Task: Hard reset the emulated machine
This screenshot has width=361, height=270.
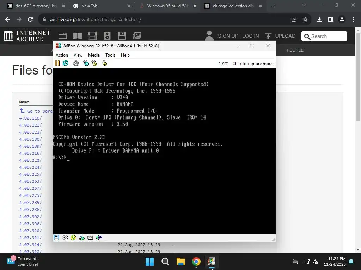Action: [x=66, y=63]
